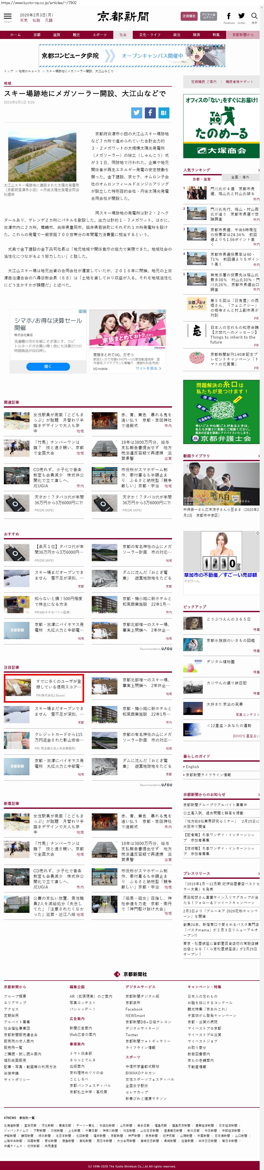Screen dimensions: 264x1170
Task: Close the スマホ決算セール ad with X icon
Action: [85, 311]
